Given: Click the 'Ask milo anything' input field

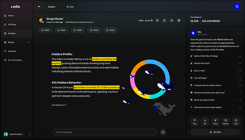Looking at the screenshot, I should (x=105, y=132).
